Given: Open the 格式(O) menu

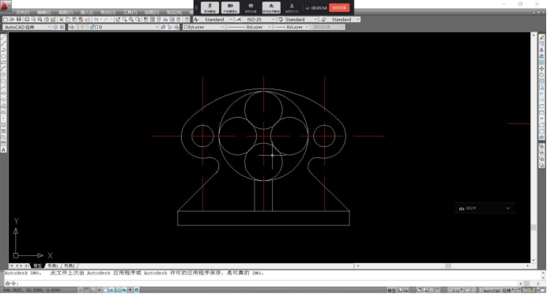Looking at the screenshot, I should tap(108, 13).
